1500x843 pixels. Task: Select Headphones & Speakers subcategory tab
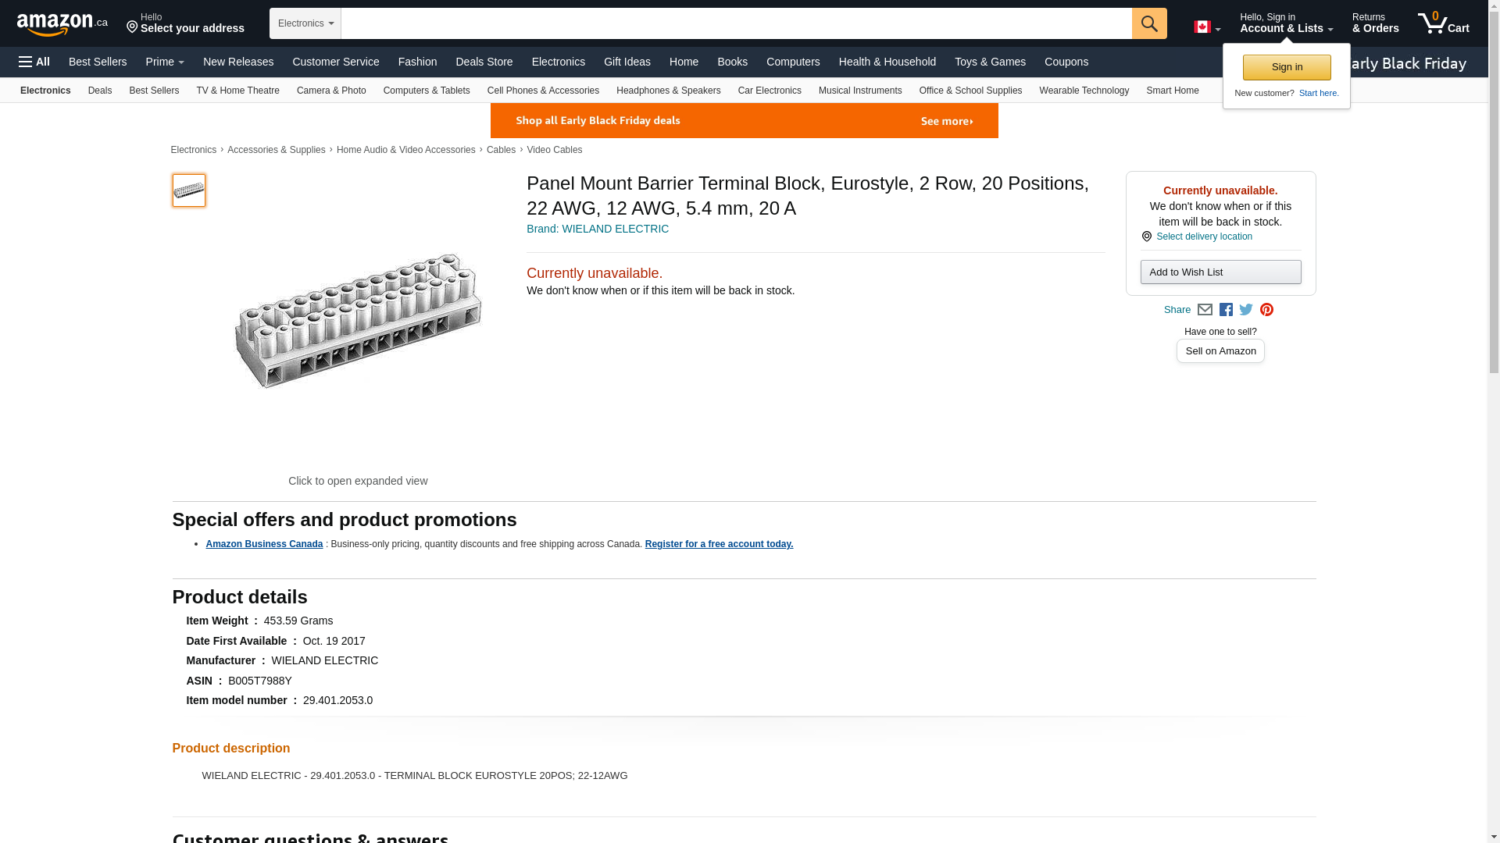pos(668,91)
